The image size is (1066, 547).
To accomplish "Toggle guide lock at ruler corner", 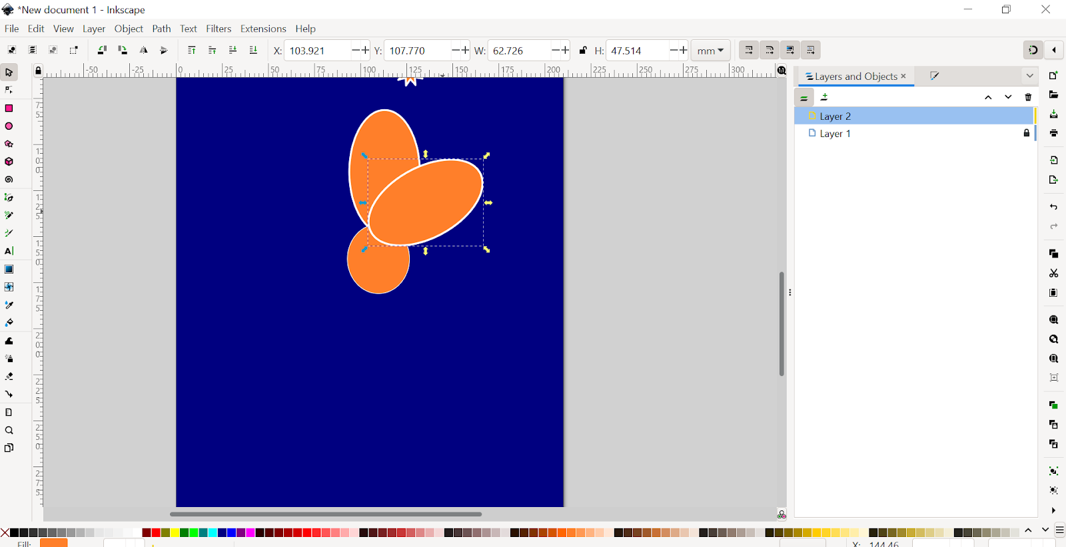I will point(38,71).
